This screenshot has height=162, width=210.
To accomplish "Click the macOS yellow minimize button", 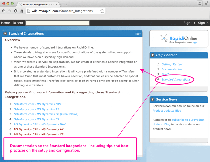I will (8, 3).
